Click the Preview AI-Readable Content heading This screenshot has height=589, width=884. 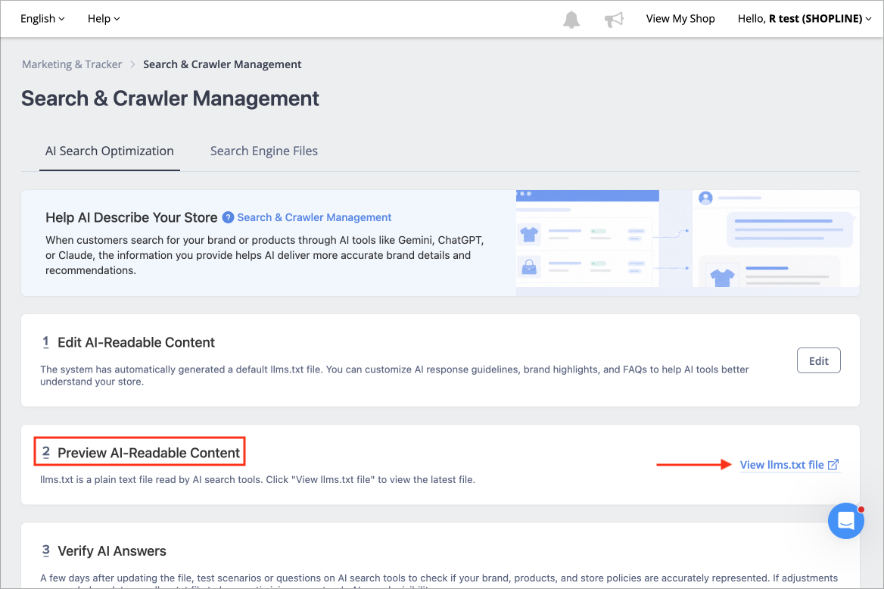click(x=149, y=453)
